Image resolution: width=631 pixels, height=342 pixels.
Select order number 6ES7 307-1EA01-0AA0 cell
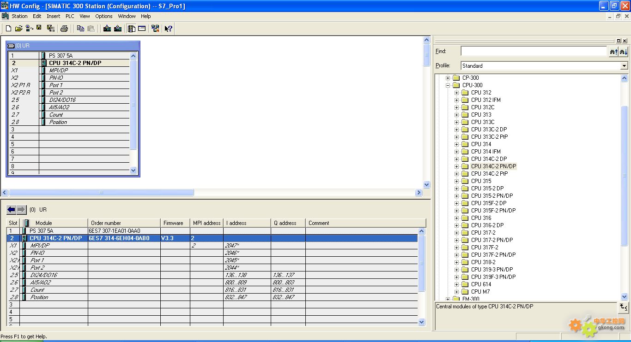coord(124,231)
